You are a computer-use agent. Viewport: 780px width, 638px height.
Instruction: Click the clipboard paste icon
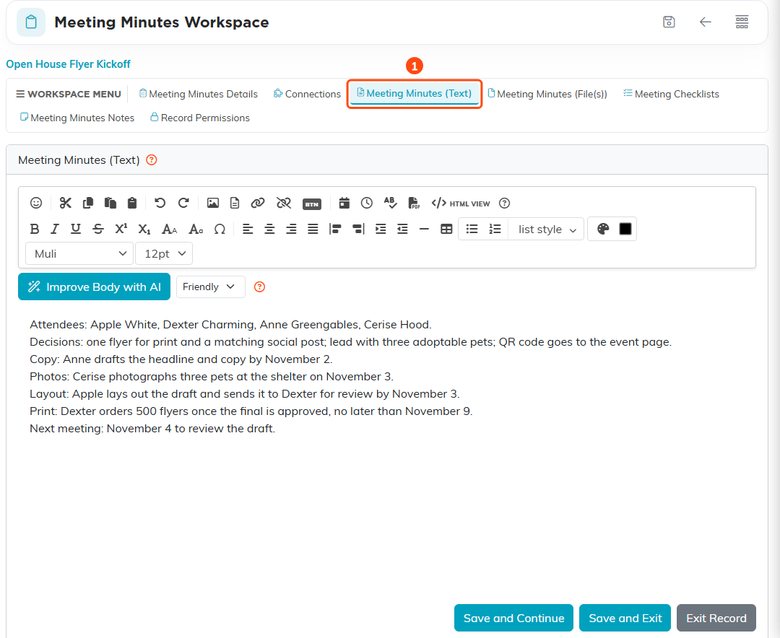[132, 203]
